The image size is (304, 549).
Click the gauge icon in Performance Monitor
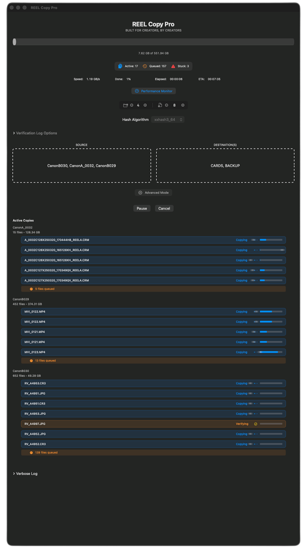[x=137, y=91]
